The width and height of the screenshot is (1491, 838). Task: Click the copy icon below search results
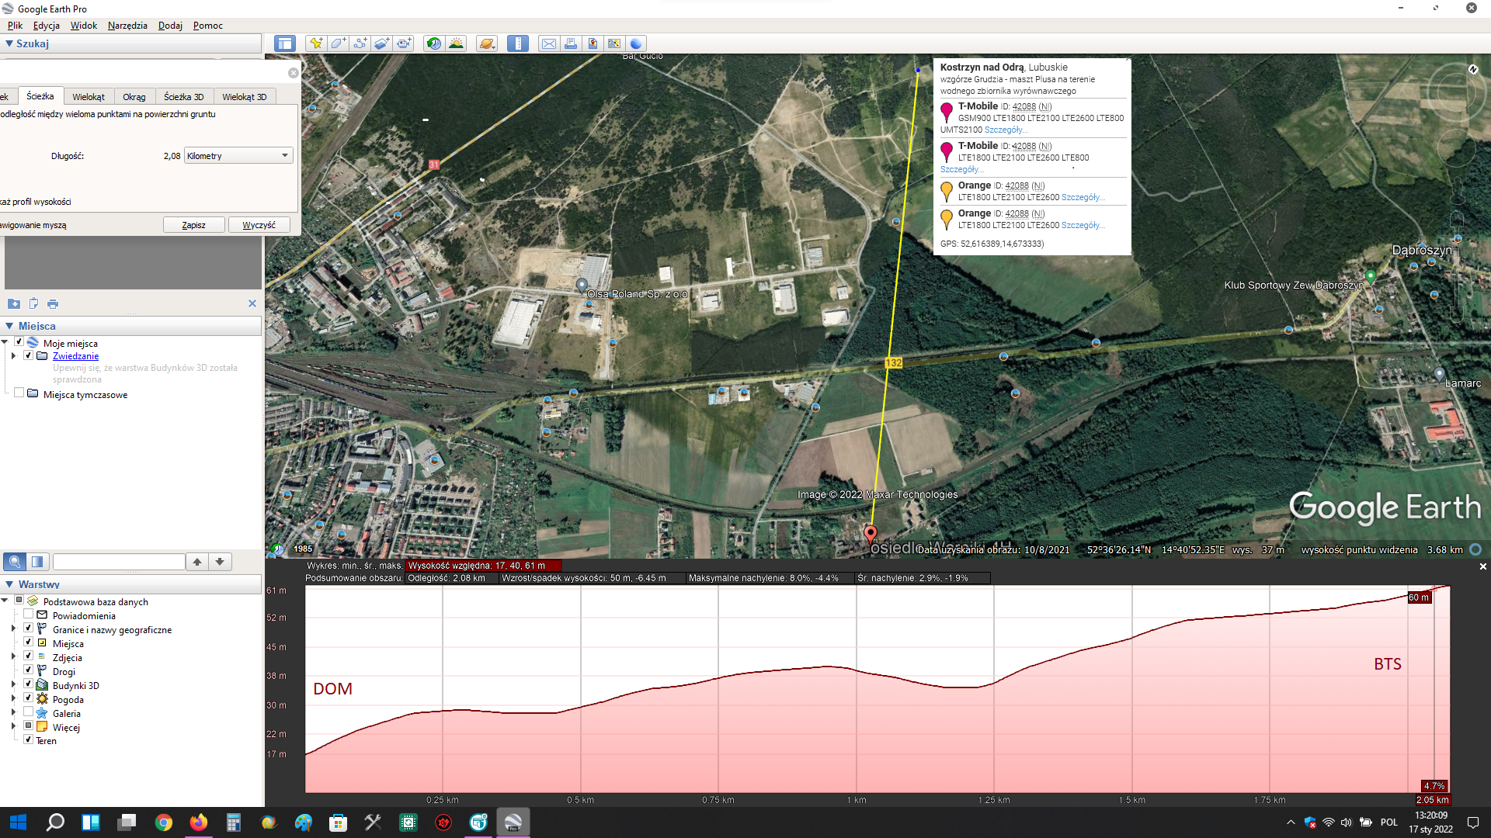[33, 303]
